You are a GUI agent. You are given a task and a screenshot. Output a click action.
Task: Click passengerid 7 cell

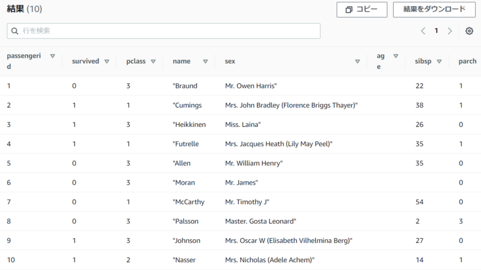click(x=8, y=202)
